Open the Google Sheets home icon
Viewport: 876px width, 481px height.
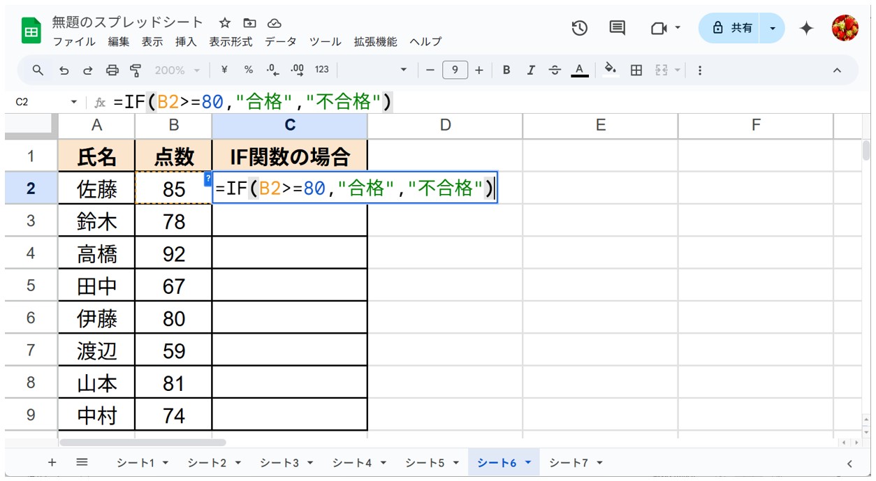coord(31,31)
